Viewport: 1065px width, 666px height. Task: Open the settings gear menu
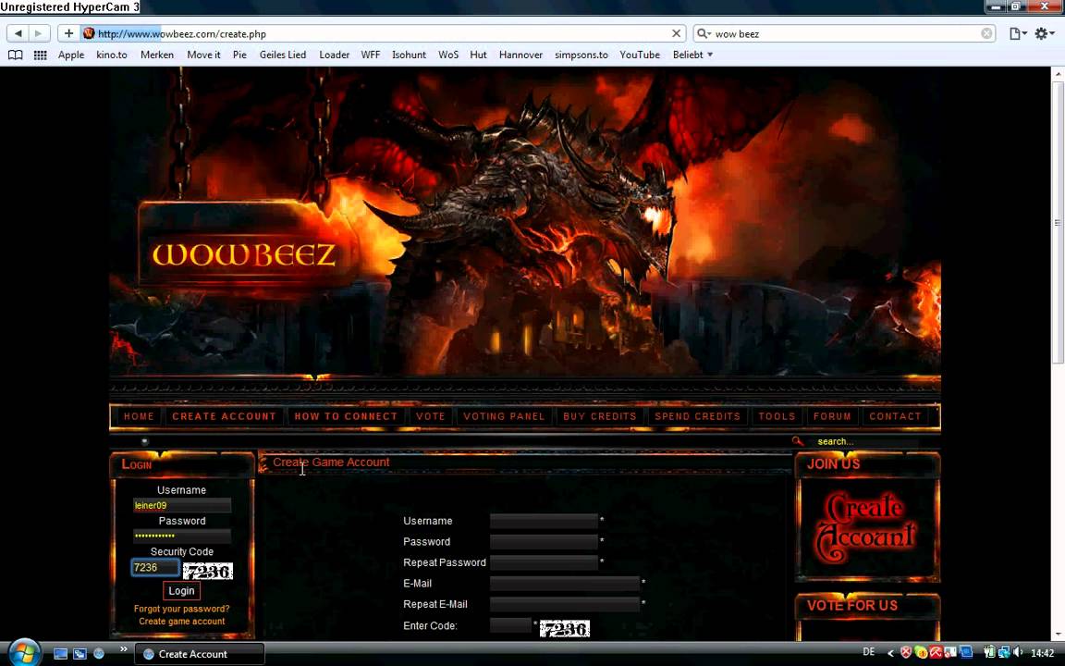point(1044,33)
